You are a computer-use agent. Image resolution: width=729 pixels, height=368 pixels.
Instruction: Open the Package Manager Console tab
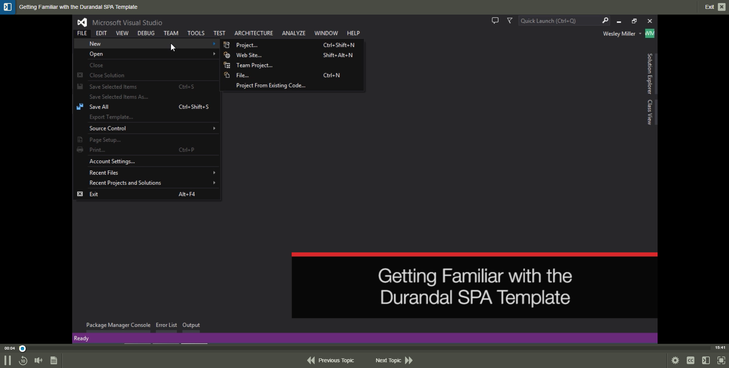tap(118, 325)
